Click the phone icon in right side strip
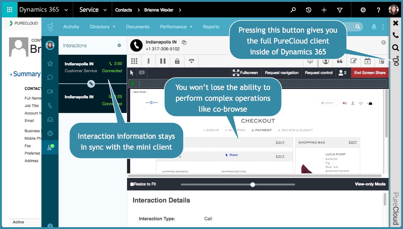403x229 pixels. click(x=396, y=35)
